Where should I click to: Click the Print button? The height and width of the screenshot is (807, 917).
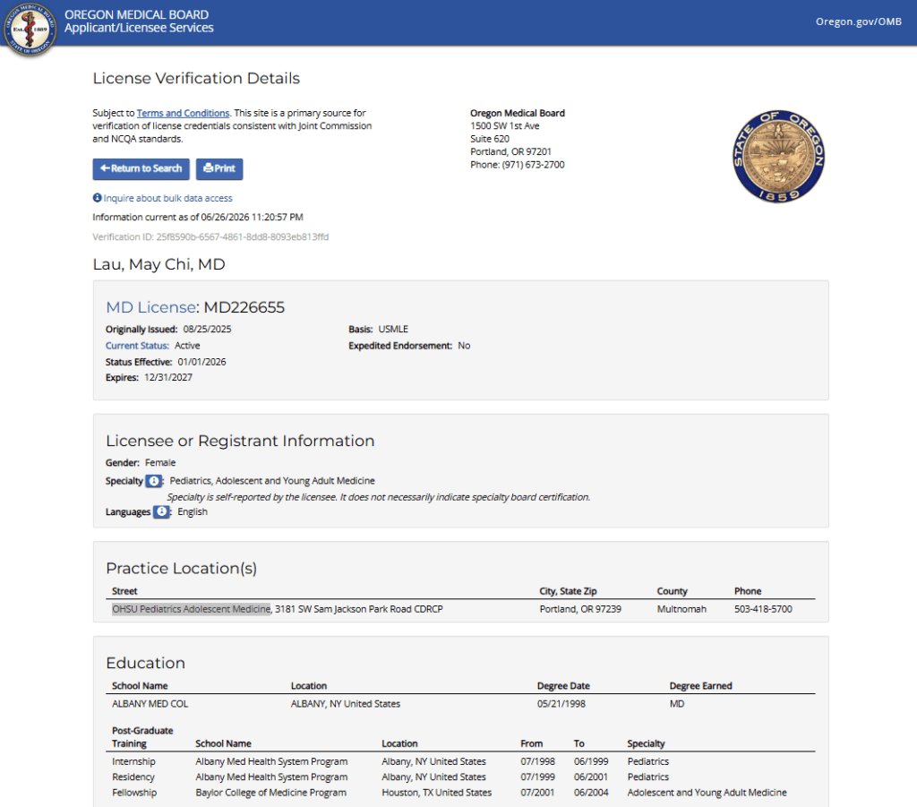click(x=219, y=169)
